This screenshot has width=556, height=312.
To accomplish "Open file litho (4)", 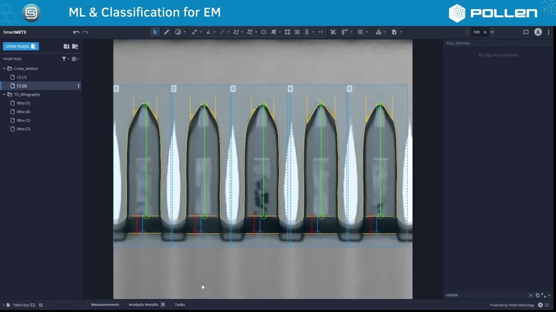I will point(23,112).
